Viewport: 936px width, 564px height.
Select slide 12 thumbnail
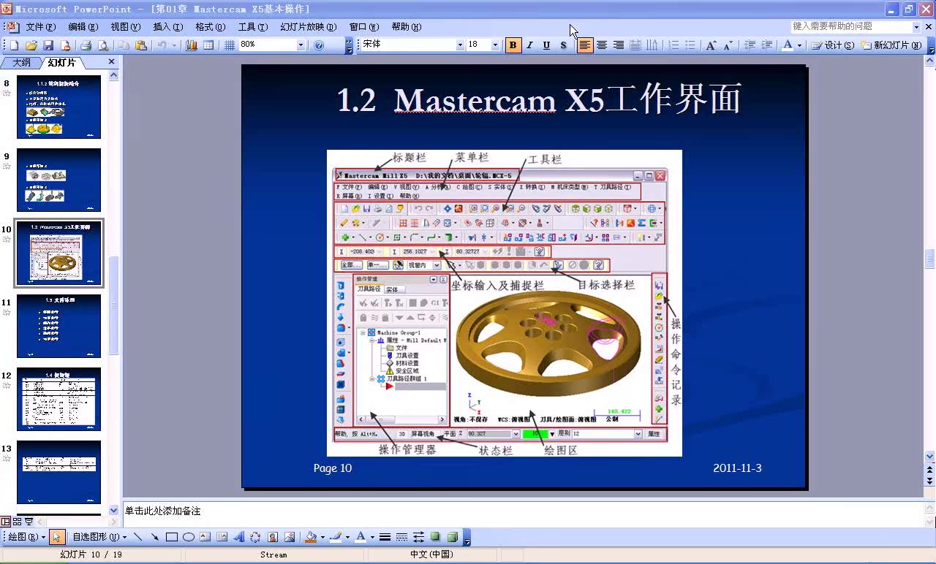pyautogui.click(x=59, y=399)
